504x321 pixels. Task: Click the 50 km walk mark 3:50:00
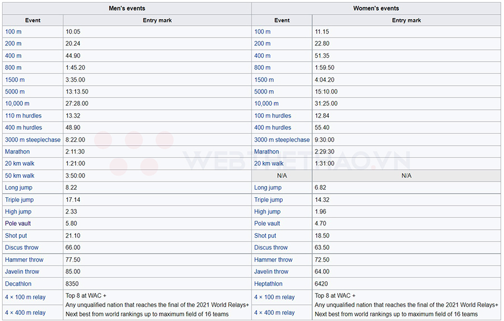75,175
